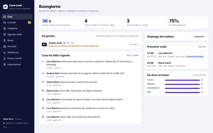The height and width of the screenshot is (133, 213).
Task: Click the Trattative board icon
Action: 5,28
